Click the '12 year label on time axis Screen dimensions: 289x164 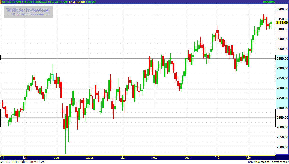[217, 157]
